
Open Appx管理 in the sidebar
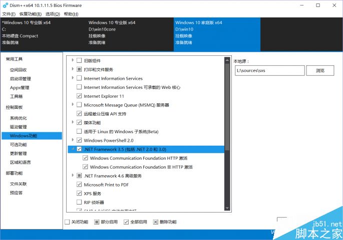coord(20,88)
